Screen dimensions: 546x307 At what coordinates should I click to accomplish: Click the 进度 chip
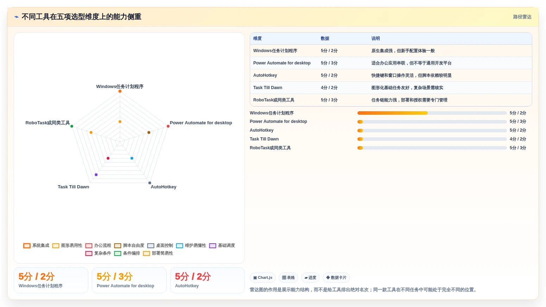coord(310,278)
